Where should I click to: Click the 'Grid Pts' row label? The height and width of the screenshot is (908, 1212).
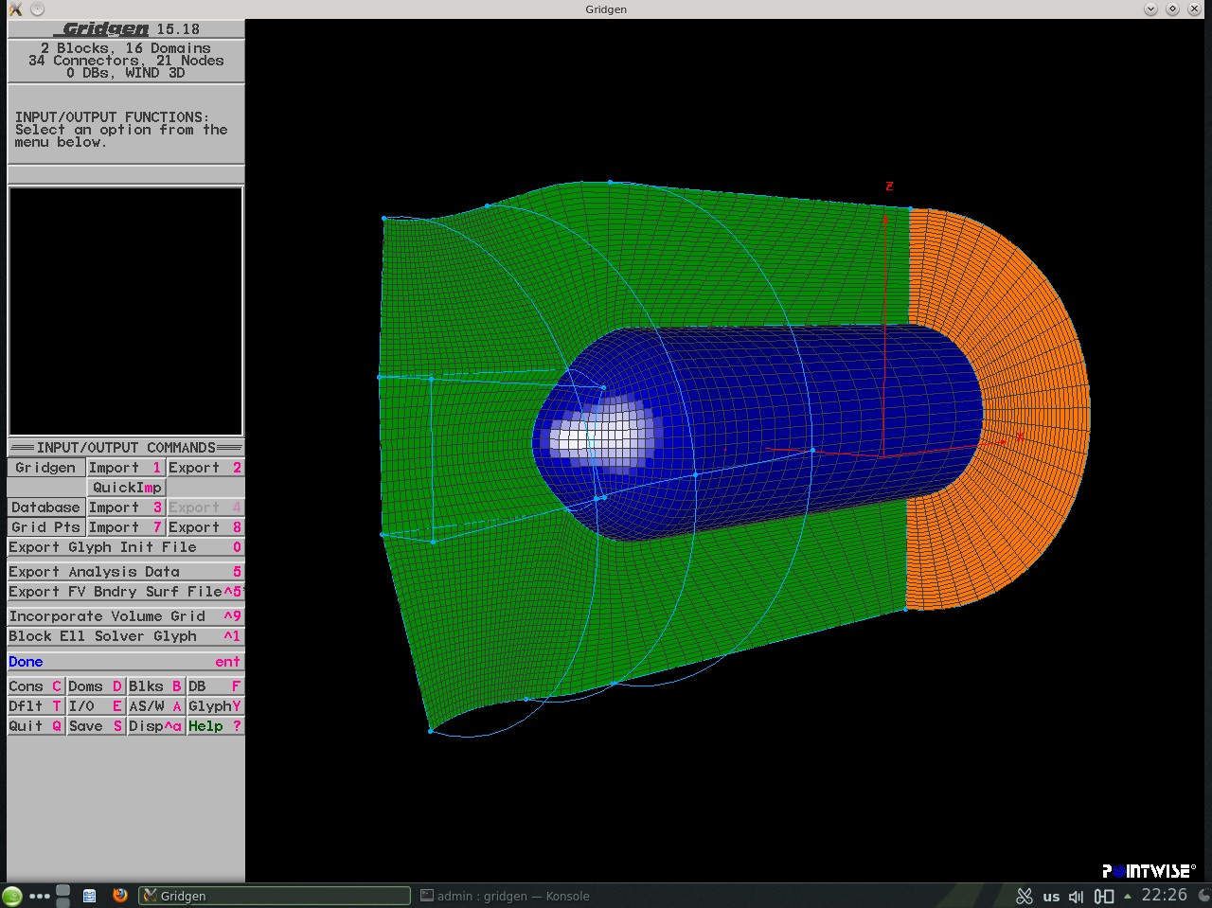tap(46, 527)
